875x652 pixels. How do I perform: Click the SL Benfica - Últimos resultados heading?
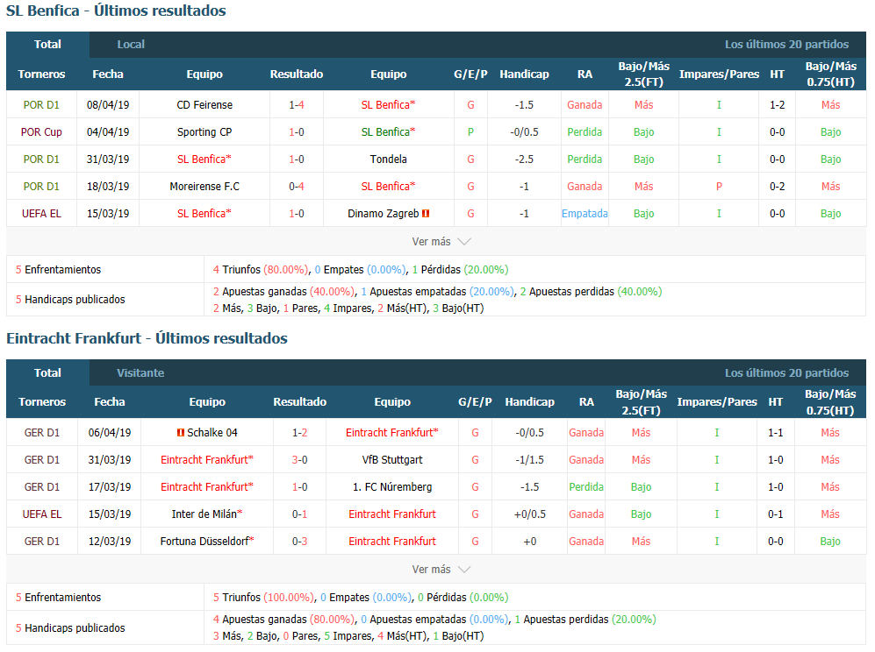click(x=116, y=11)
